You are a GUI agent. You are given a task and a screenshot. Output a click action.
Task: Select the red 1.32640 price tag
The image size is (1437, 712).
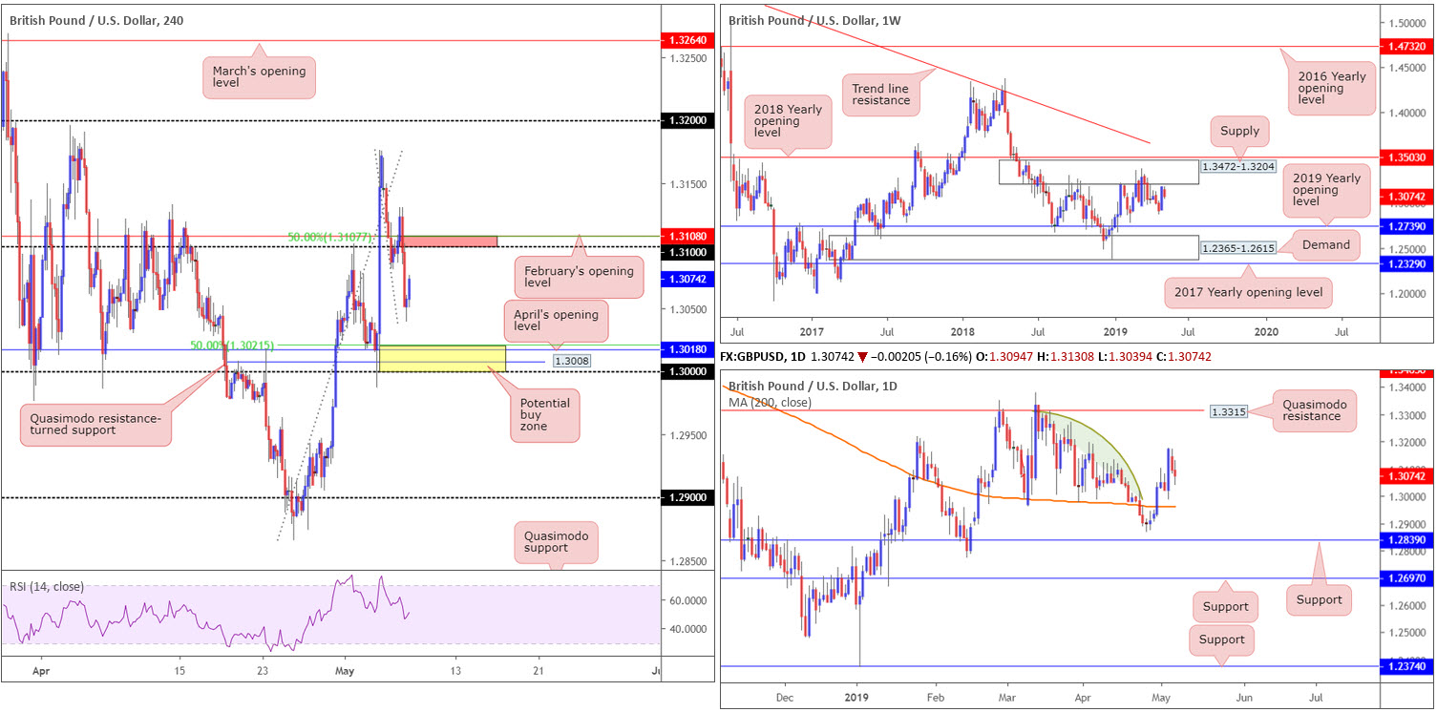pos(685,41)
